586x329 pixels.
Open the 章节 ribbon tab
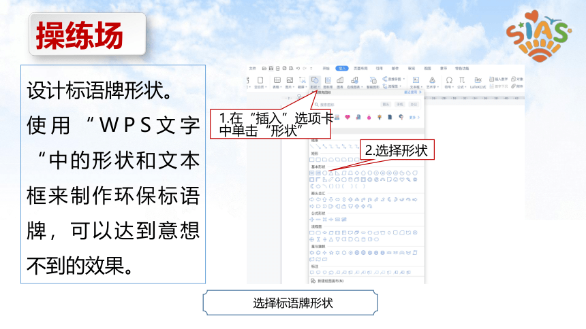444,68
